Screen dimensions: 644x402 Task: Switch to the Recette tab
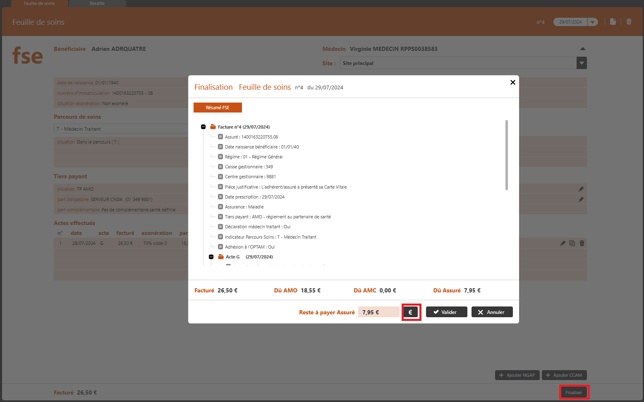coord(97,3)
